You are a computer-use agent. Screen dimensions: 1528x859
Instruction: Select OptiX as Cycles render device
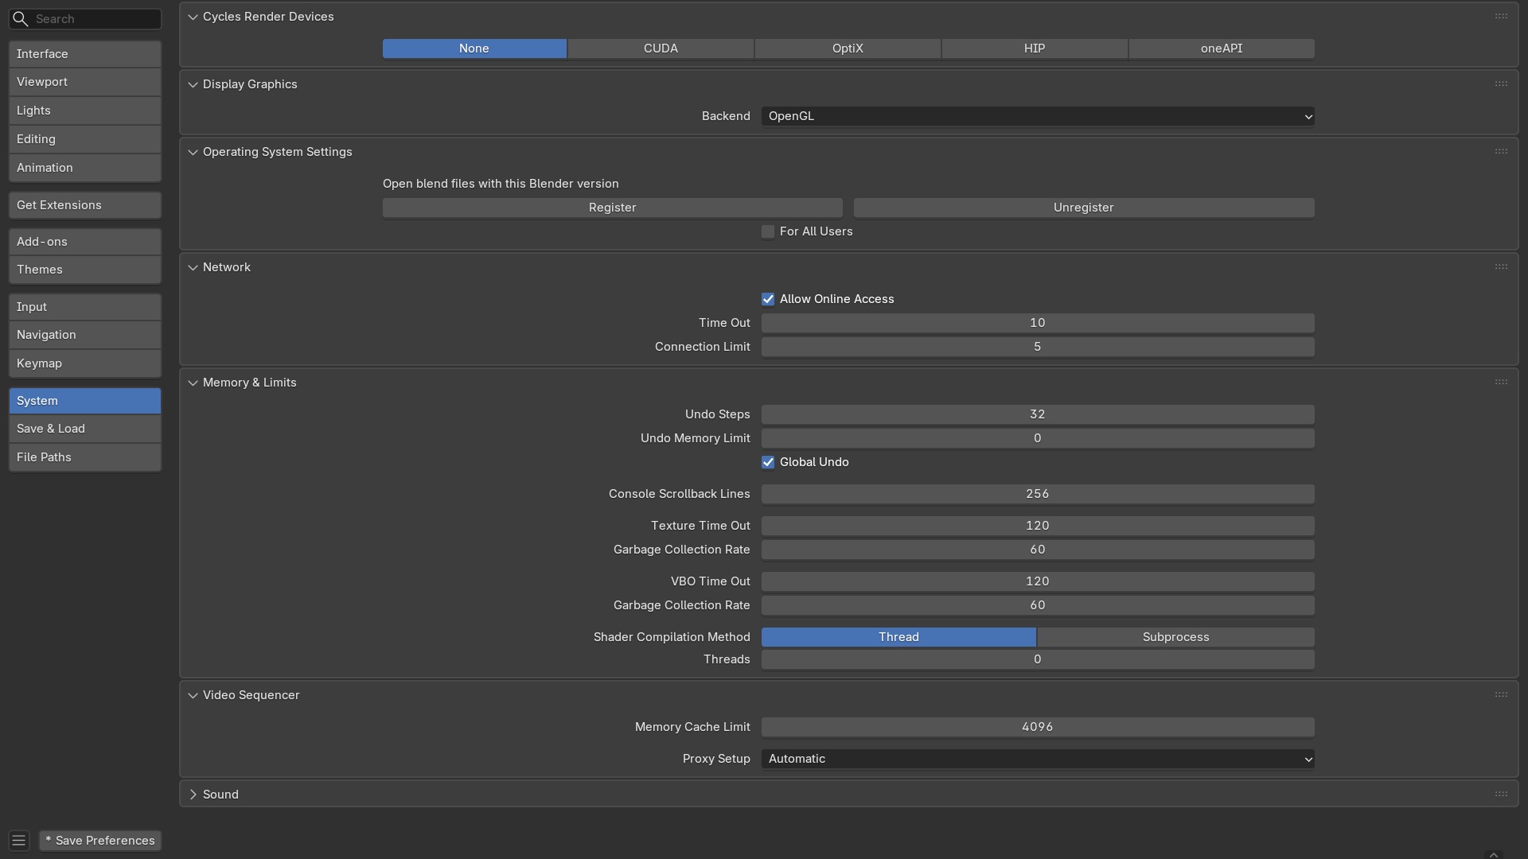pyautogui.click(x=848, y=49)
